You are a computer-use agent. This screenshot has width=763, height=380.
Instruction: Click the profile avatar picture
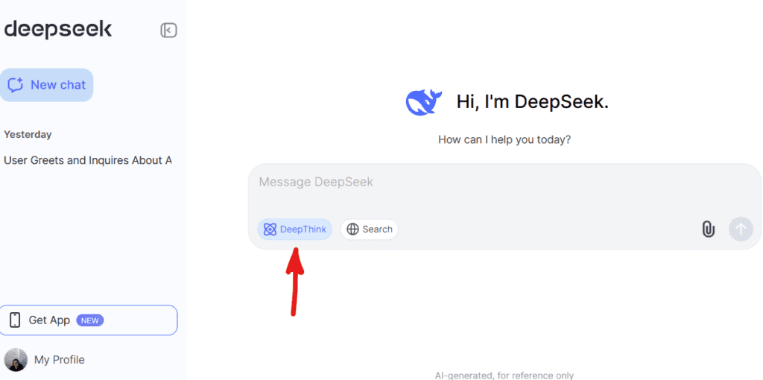coord(16,360)
